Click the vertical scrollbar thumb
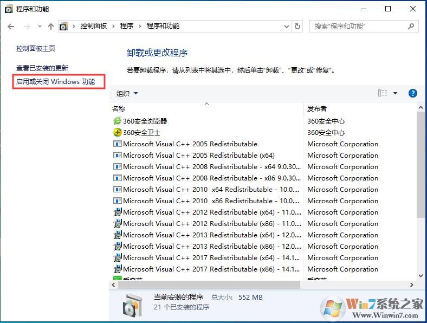Viewport: 427px width, 323px height. pos(420,165)
